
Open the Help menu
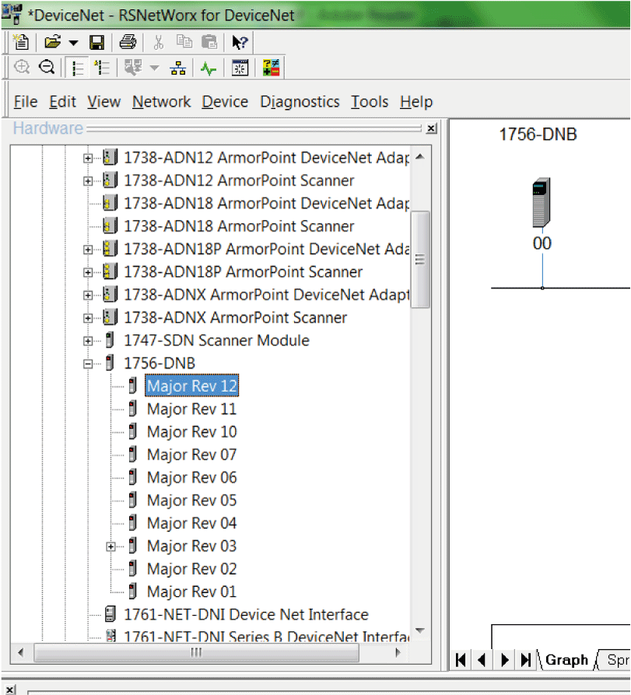click(x=416, y=102)
